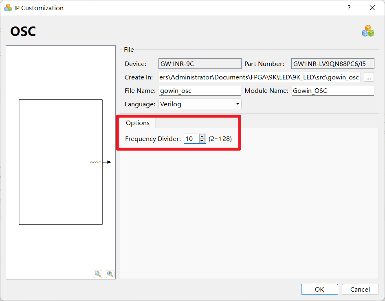Click the Create In: label

[139, 77]
